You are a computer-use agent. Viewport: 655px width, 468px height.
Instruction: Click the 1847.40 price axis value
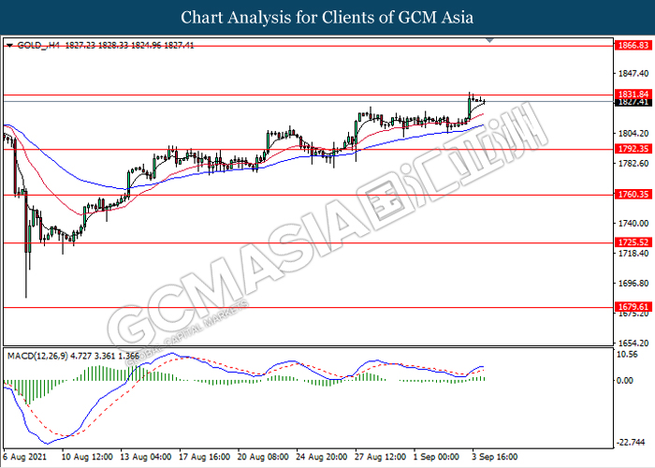(633, 74)
